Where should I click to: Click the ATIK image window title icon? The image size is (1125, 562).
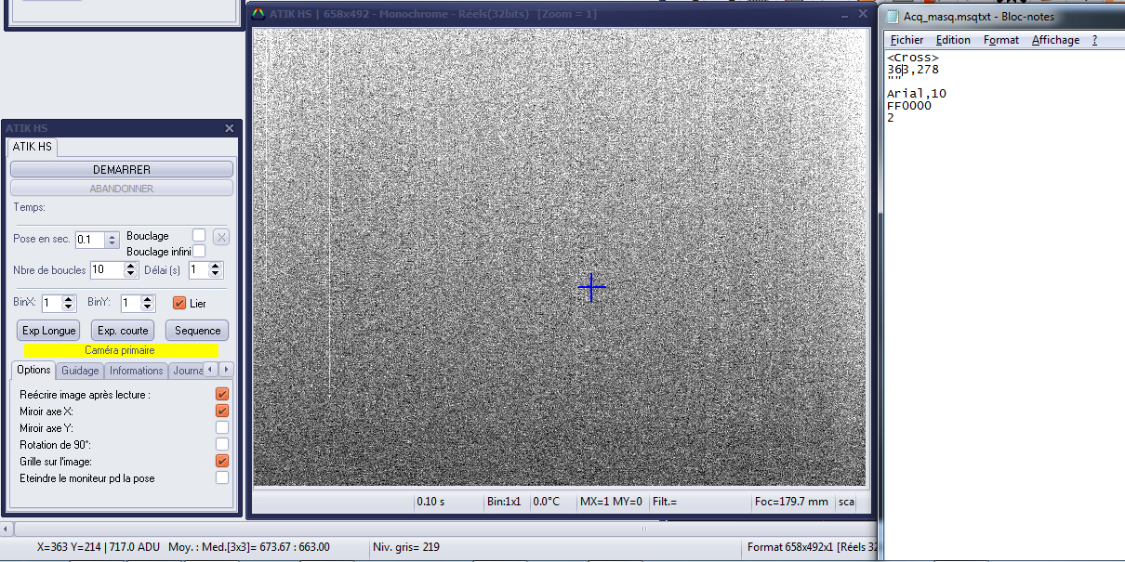[x=259, y=14]
